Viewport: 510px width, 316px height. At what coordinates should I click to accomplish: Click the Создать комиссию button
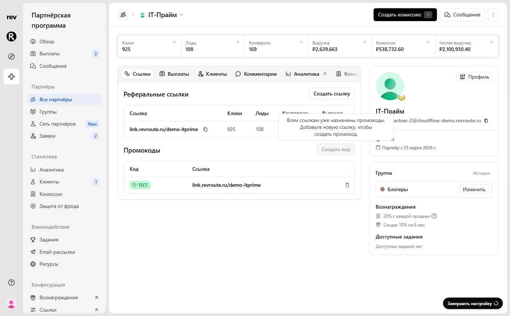coord(405,15)
